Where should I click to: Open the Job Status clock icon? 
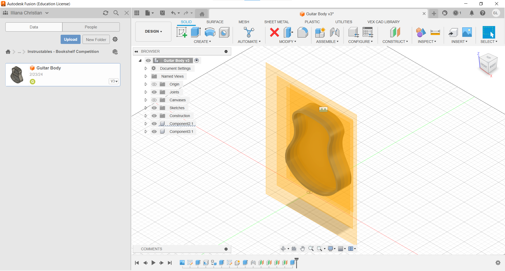click(x=456, y=13)
